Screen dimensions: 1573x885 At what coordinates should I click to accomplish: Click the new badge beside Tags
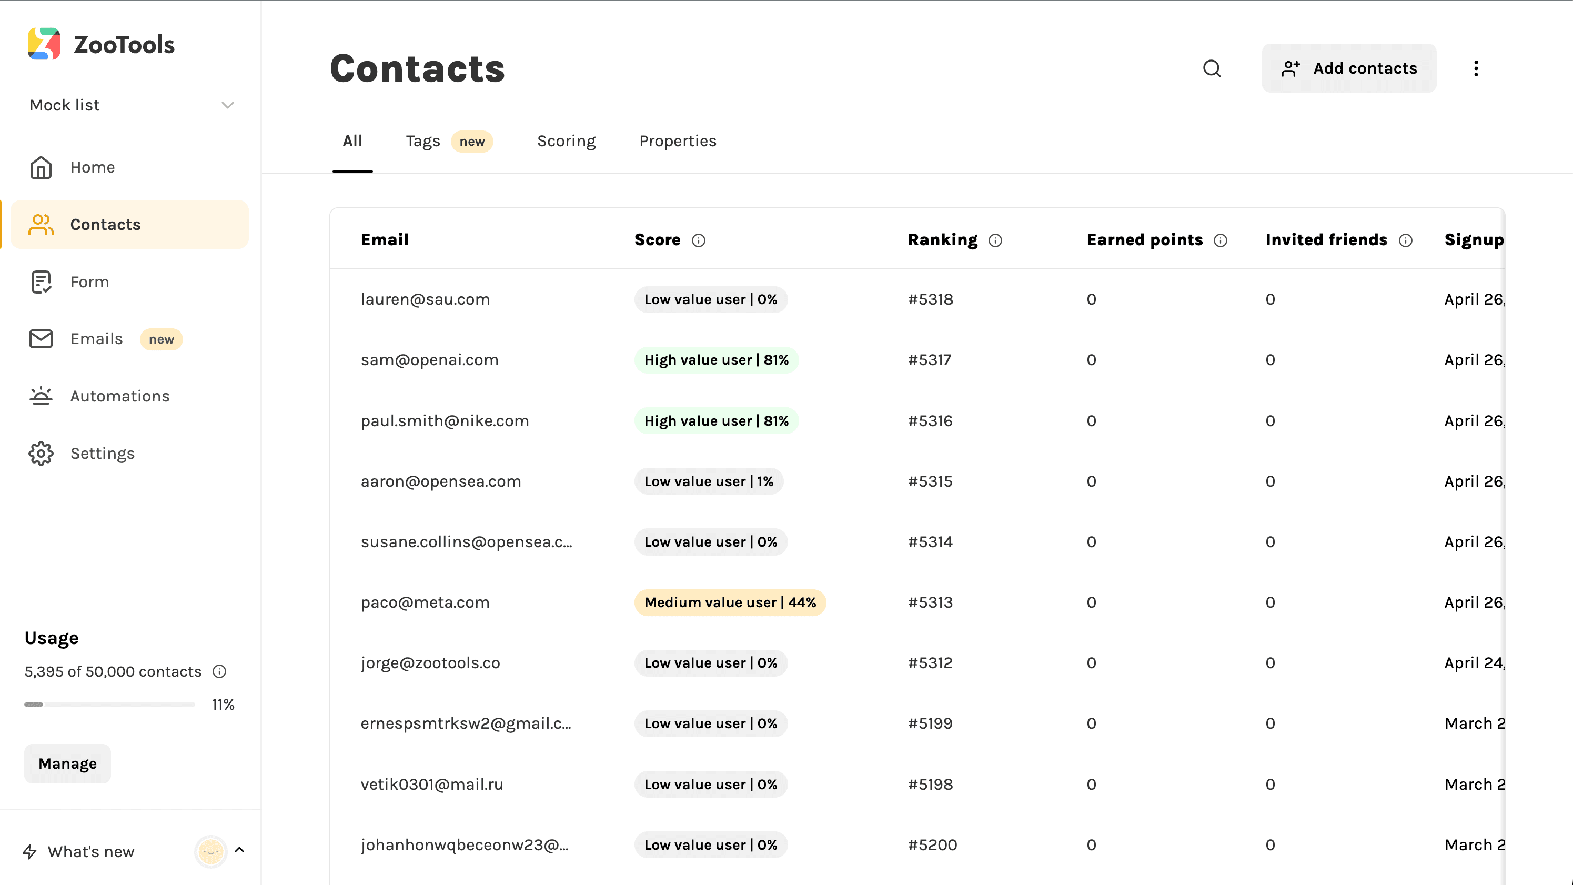click(x=471, y=142)
